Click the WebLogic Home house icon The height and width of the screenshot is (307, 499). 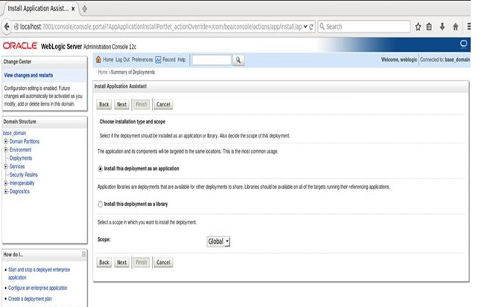click(x=98, y=59)
